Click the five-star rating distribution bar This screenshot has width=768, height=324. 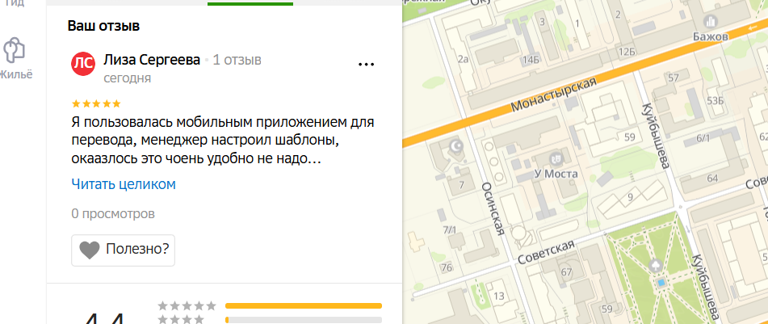(304, 306)
